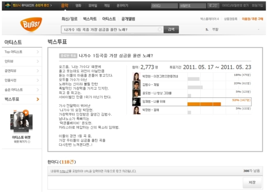Open the 상품권등록 link
267x192 pixels.
[x=230, y=19]
